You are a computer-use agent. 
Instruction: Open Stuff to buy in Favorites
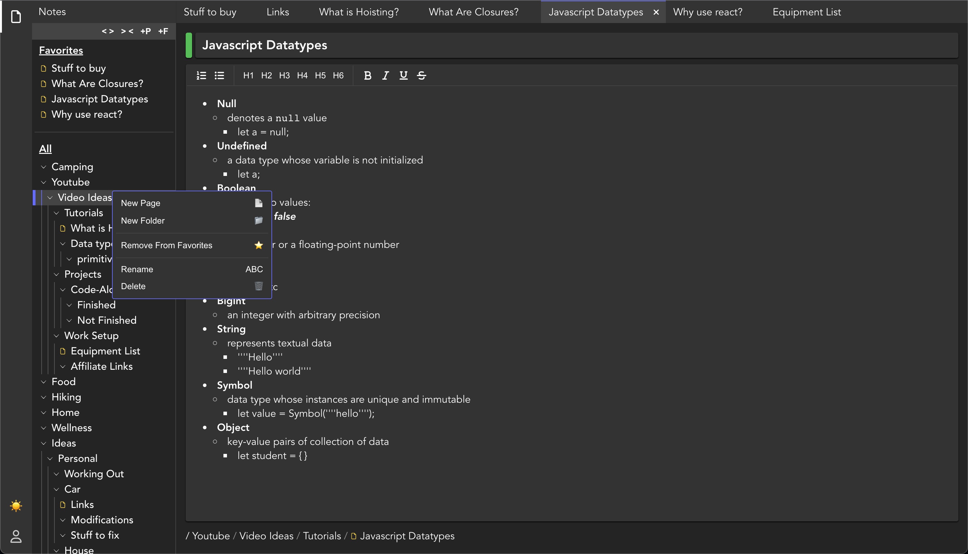click(x=78, y=68)
